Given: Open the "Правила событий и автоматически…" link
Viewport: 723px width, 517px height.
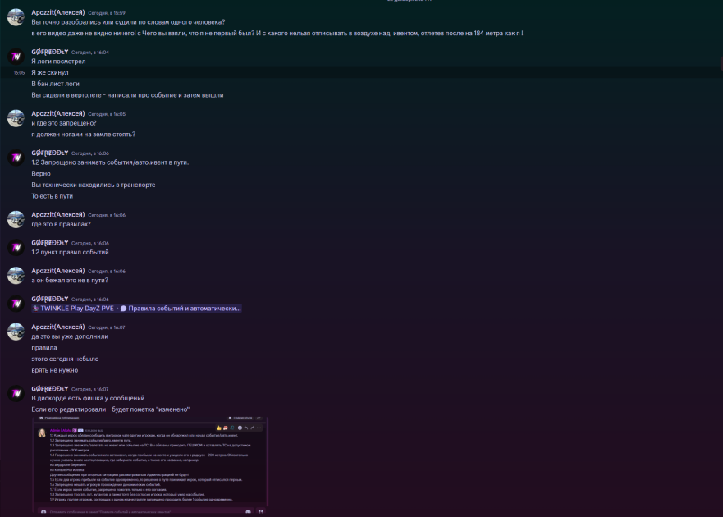Looking at the screenshot, I should [181, 309].
